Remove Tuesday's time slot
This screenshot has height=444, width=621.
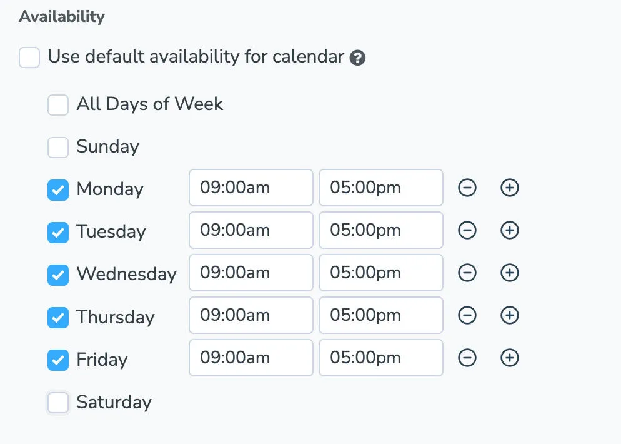(467, 230)
